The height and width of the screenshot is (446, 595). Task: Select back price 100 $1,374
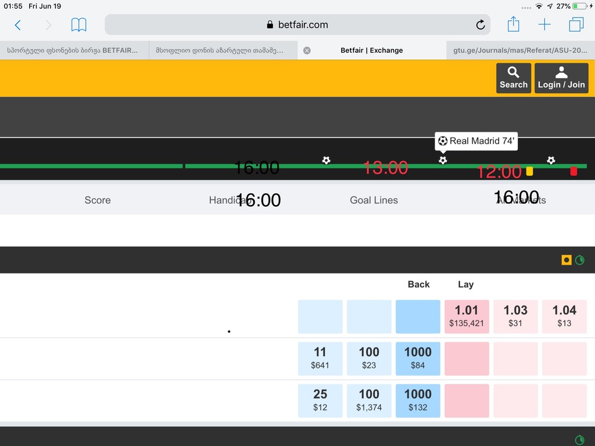click(x=369, y=401)
